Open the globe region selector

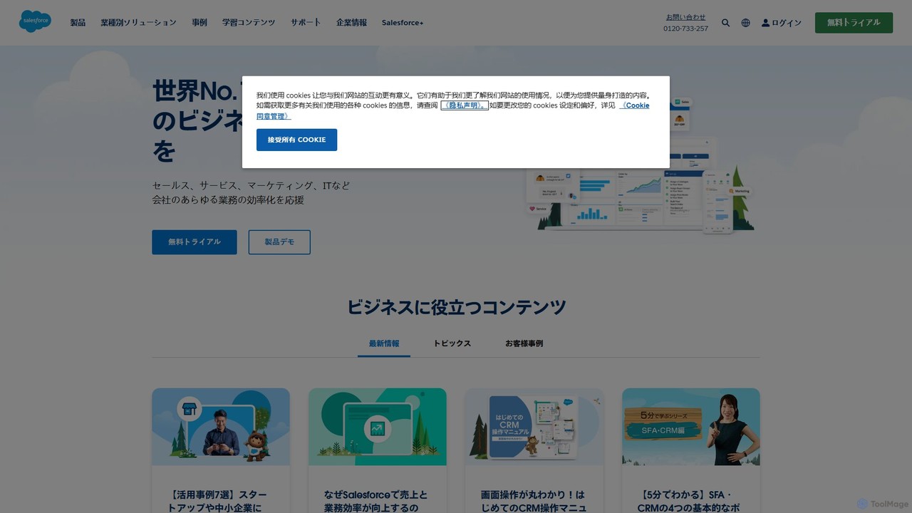coord(745,23)
